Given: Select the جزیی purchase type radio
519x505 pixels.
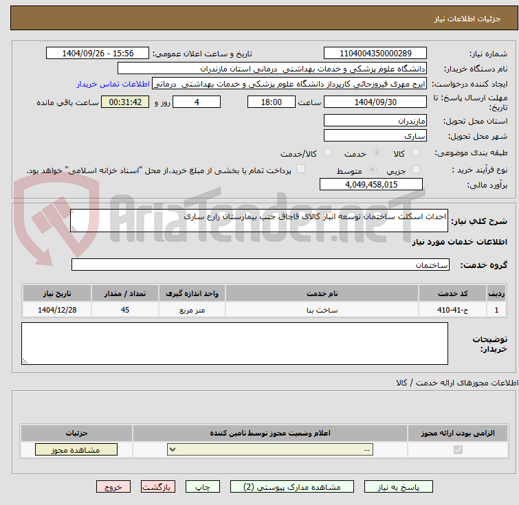Looking at the screenshot, I should (416, 170).
